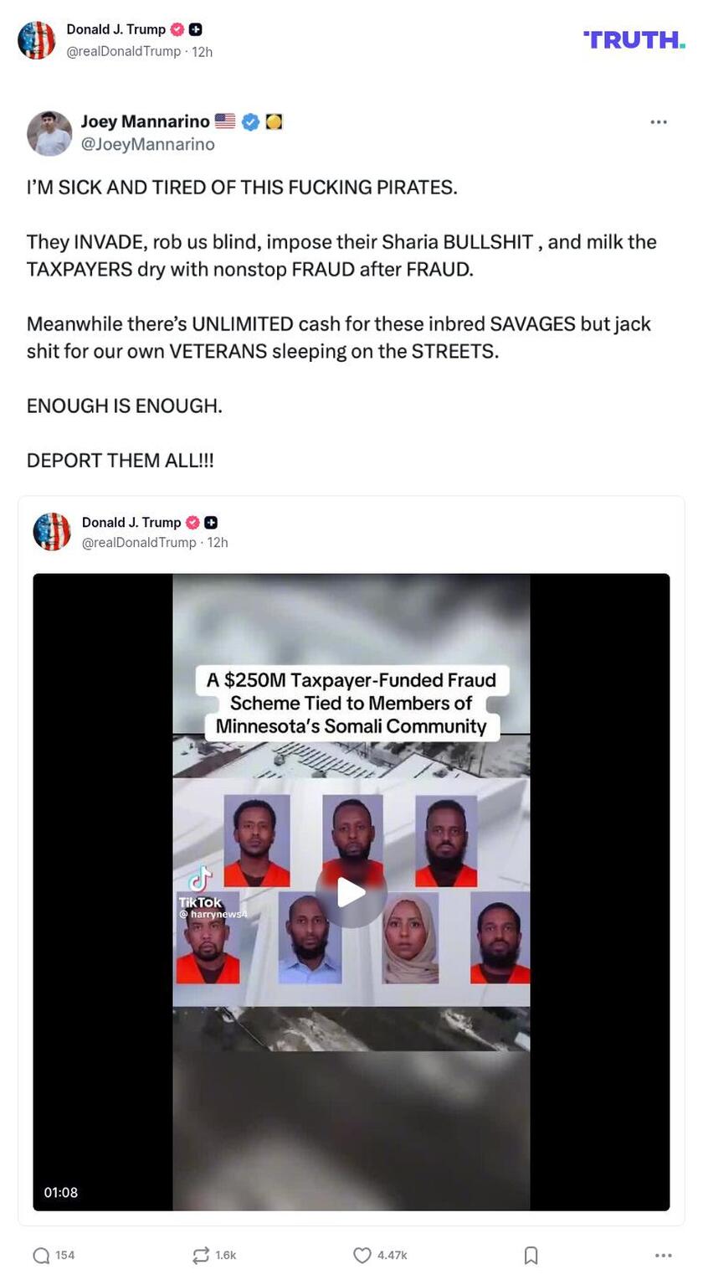This screenshot has height=1285, width=703.
Task: Click the @JoeyMannarino handle
Action: tap(148, 144)
